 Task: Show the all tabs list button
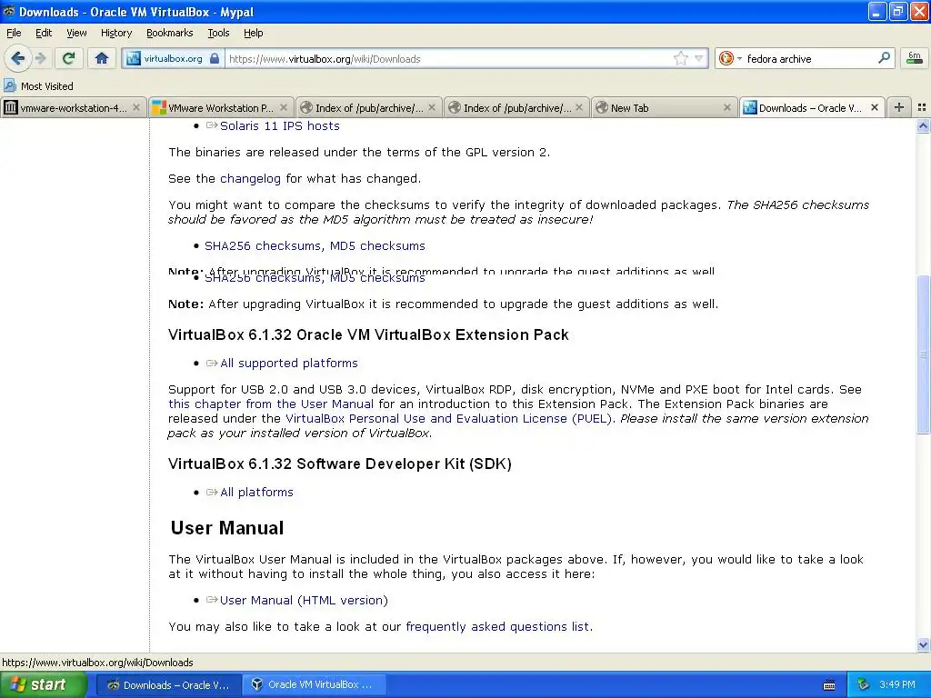click(922, 107)
